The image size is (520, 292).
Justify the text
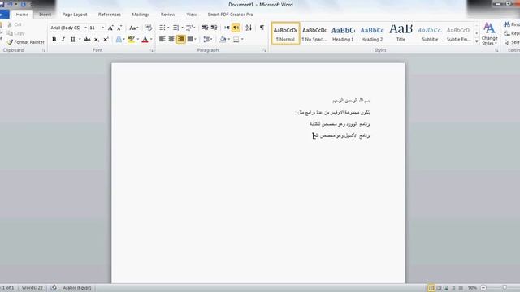click(190, 40)
